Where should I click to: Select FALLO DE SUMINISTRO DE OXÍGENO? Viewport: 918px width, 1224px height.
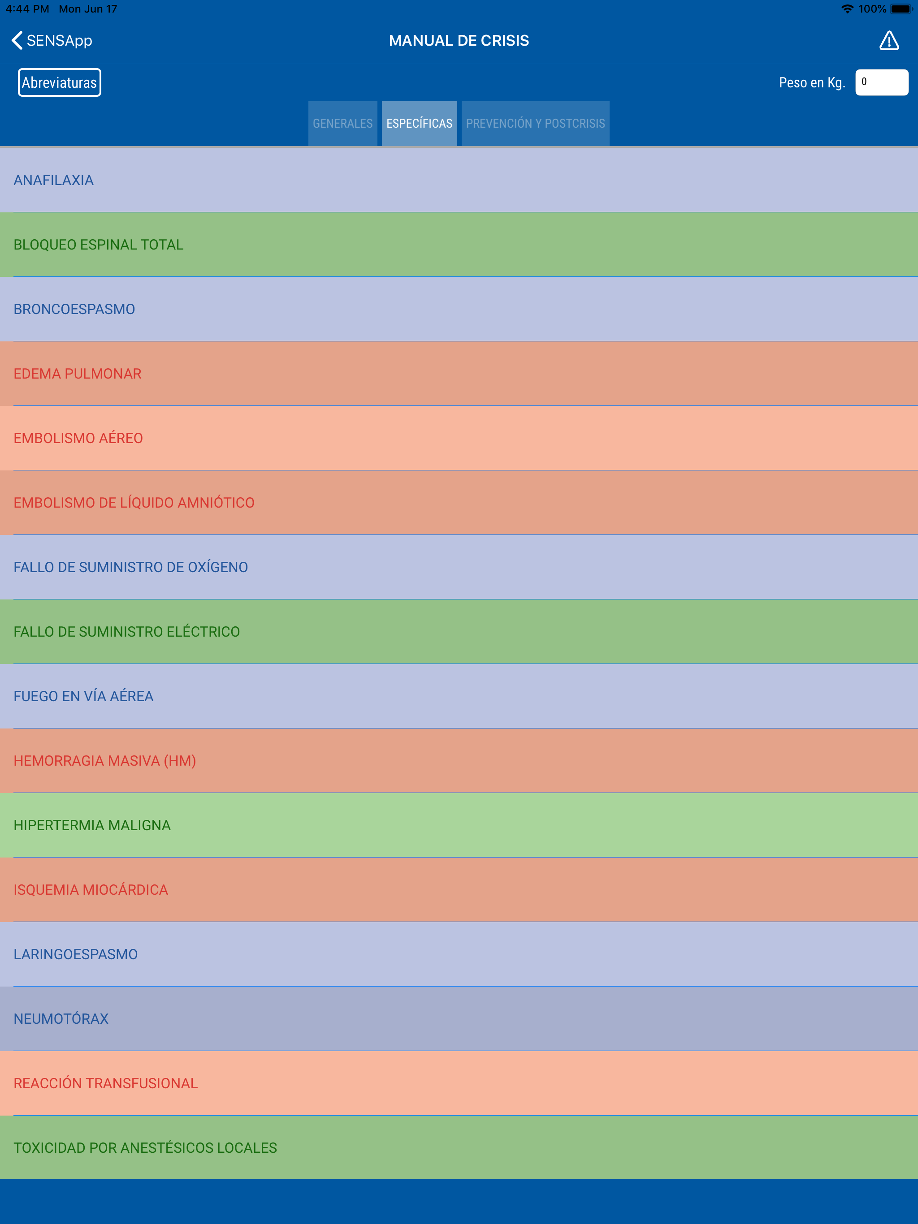pos(459,567)
